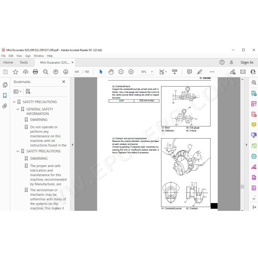Activate the selection arrow tool
The image size is (258, 258).
[101, 72]
